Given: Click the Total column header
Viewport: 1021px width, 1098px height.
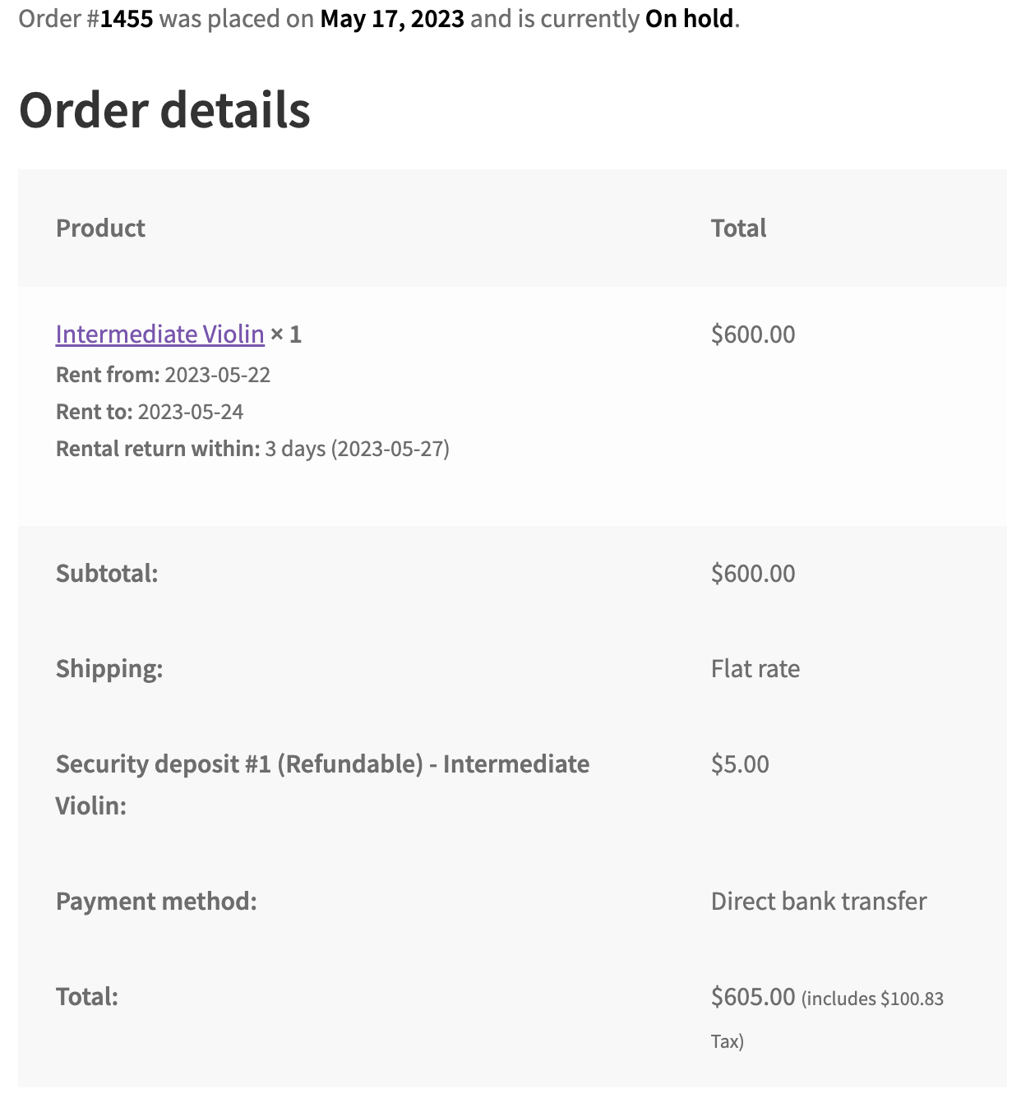Looking at the screenshot, I should click(x=738, y=228).
